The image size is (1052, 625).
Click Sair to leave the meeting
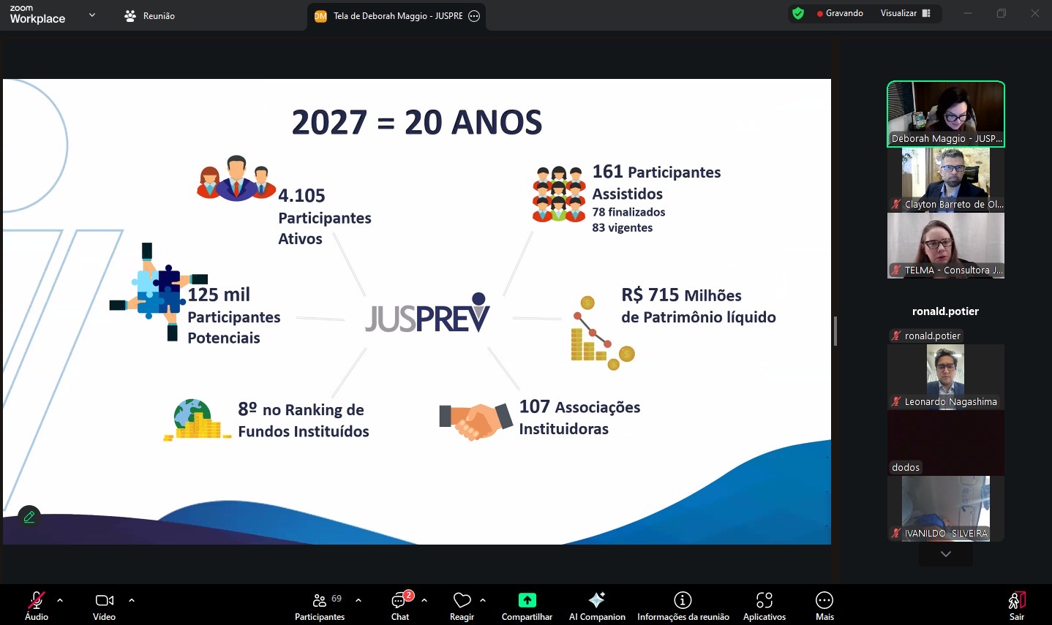click(x=1016, y=605)
